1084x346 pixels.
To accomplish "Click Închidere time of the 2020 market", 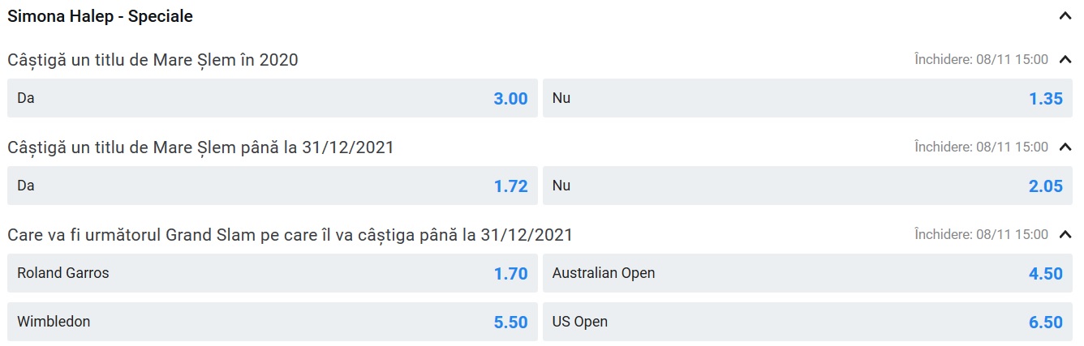I will coord(981,59).
